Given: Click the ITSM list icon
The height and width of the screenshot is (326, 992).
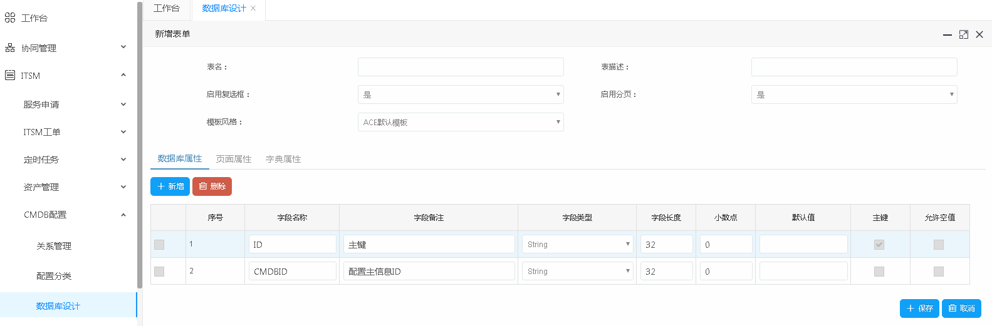Looking at the screenshot, I should (10, 76).
